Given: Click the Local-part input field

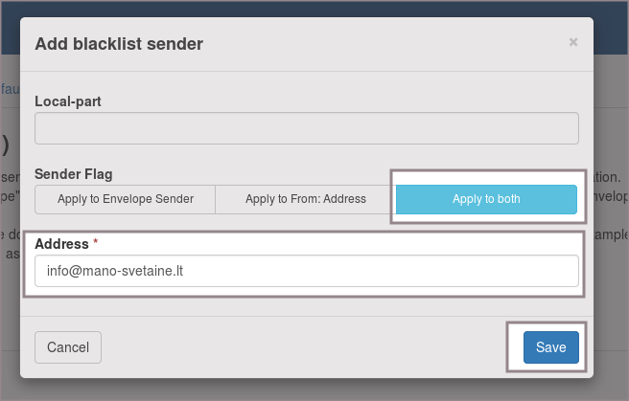Looking at the screenshot, I should 307,128.
